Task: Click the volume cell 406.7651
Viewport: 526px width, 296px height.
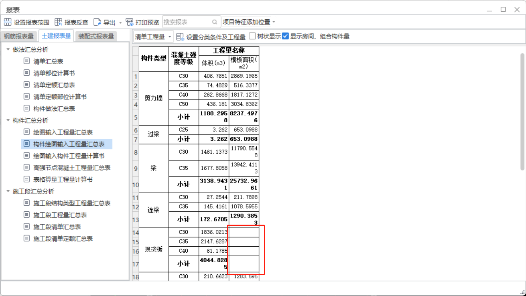Action: pyautogui.click(x=214, y=76)
